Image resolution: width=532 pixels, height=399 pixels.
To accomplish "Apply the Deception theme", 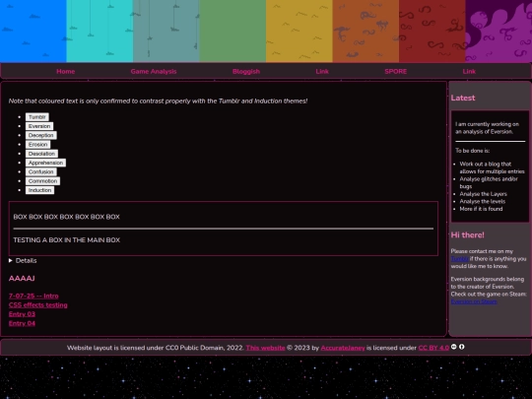I will pyautogui.click(x=41, y=135).
